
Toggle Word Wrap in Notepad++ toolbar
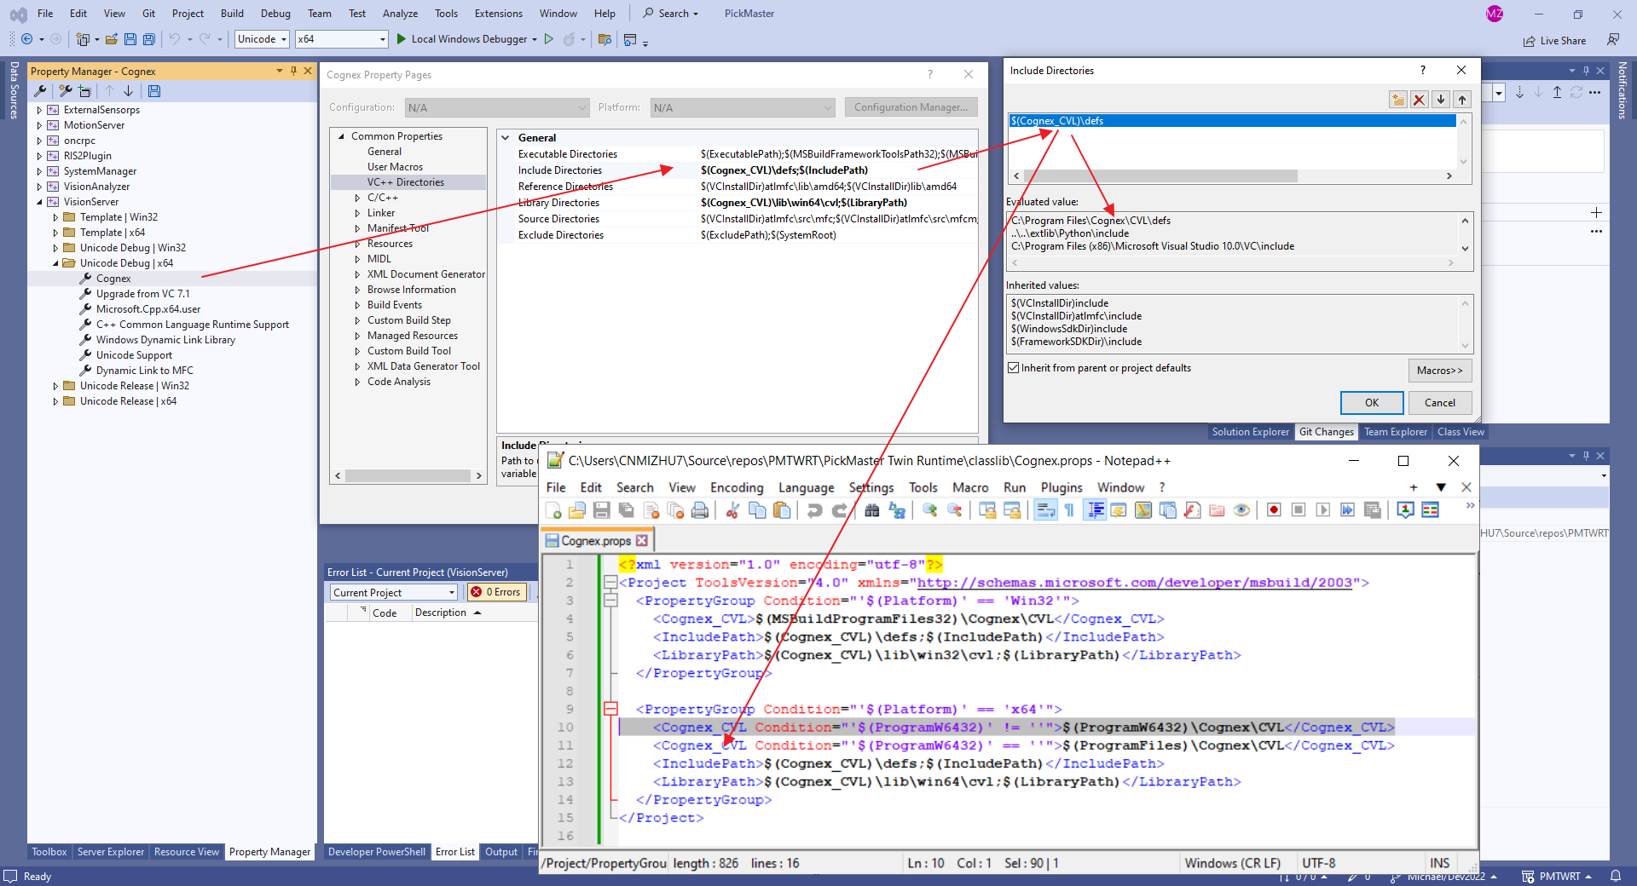click(x=1045, y=510)
